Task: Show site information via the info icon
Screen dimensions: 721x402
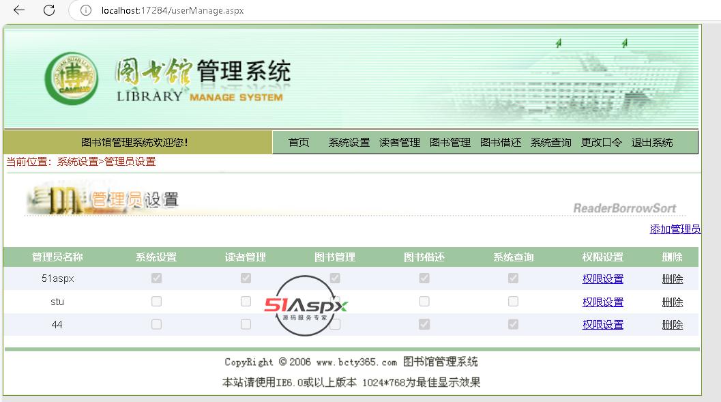Action: pyautogui.click(x=86, y=10)
